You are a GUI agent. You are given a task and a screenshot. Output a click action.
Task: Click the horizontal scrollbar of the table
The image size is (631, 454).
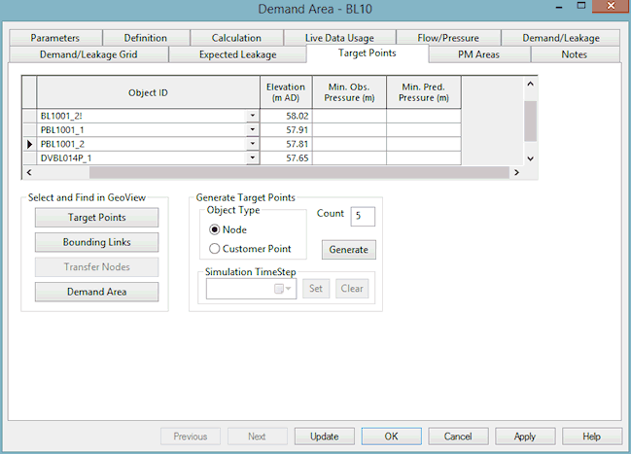(299, 172)
